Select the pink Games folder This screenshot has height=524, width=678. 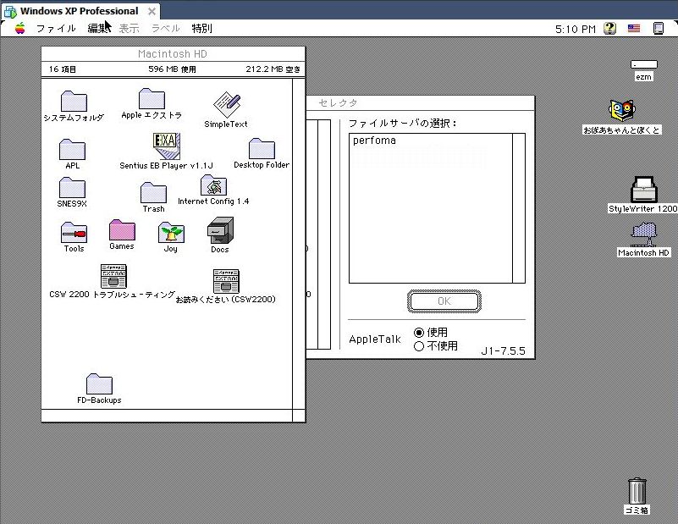[122, 230]
